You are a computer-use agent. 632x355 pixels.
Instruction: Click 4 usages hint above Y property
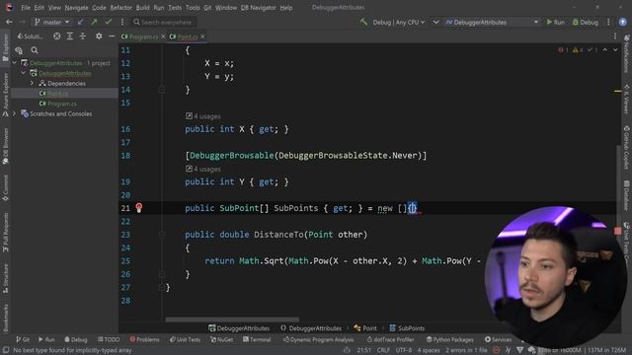203,169
